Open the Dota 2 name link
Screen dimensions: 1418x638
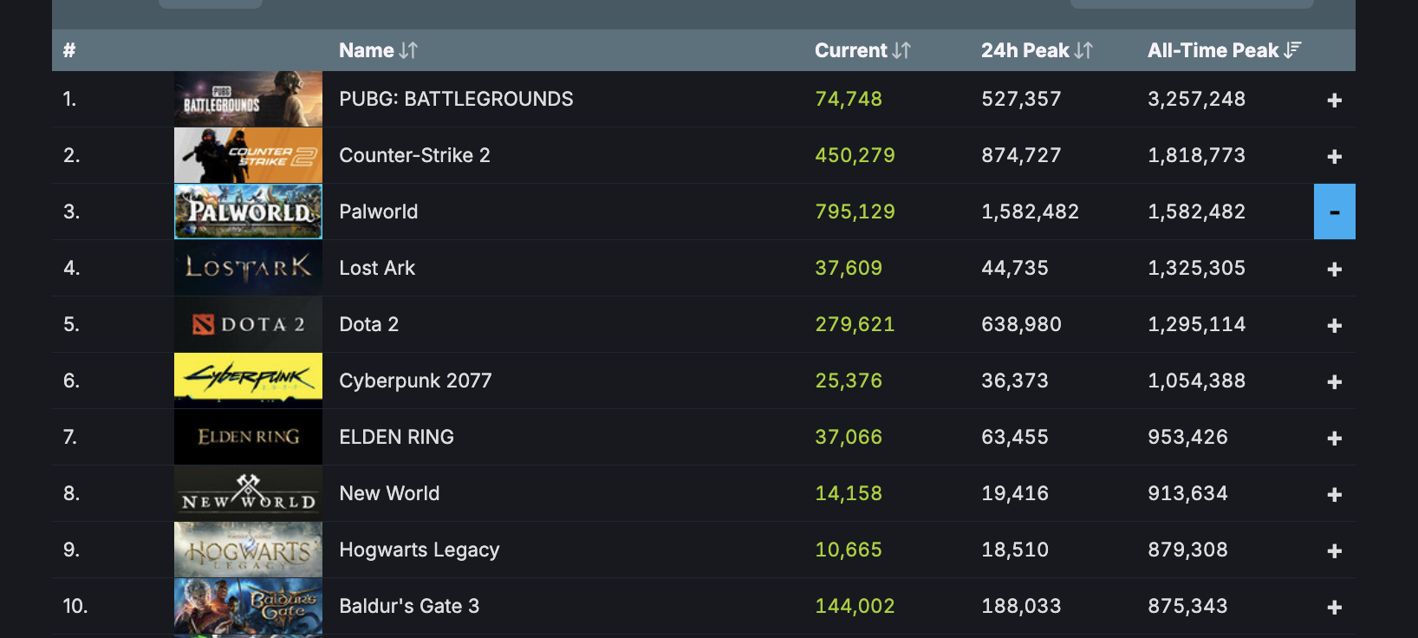pos(368,324)
